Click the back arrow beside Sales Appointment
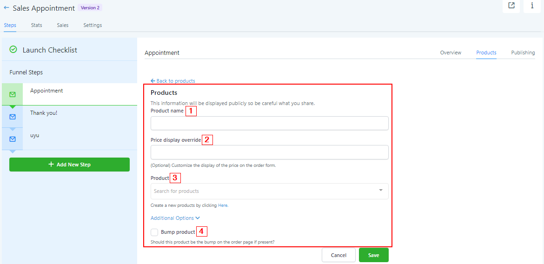This screenshot has height=264, width=544. point(7,8)
